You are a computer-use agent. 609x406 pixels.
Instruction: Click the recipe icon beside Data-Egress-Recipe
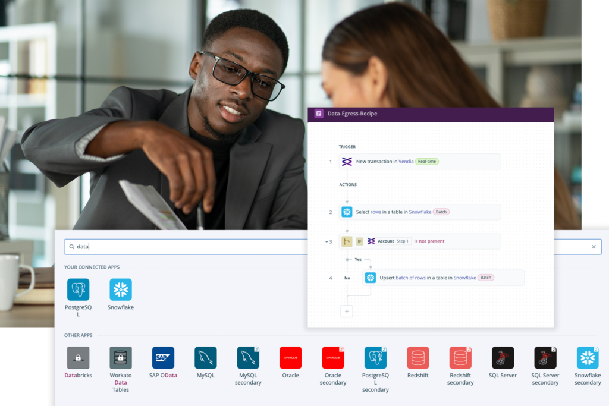(319, 114)
